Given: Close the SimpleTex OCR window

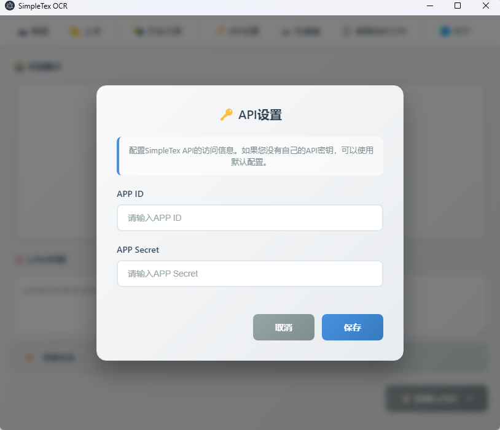Looking at the screenshot, I should (x=486, y=6).
